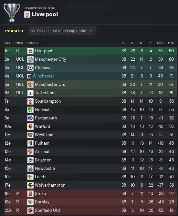Screen dimensions: 178x216
Task: Click the silver trophy cup icon
Action: [x=12, y=13]
